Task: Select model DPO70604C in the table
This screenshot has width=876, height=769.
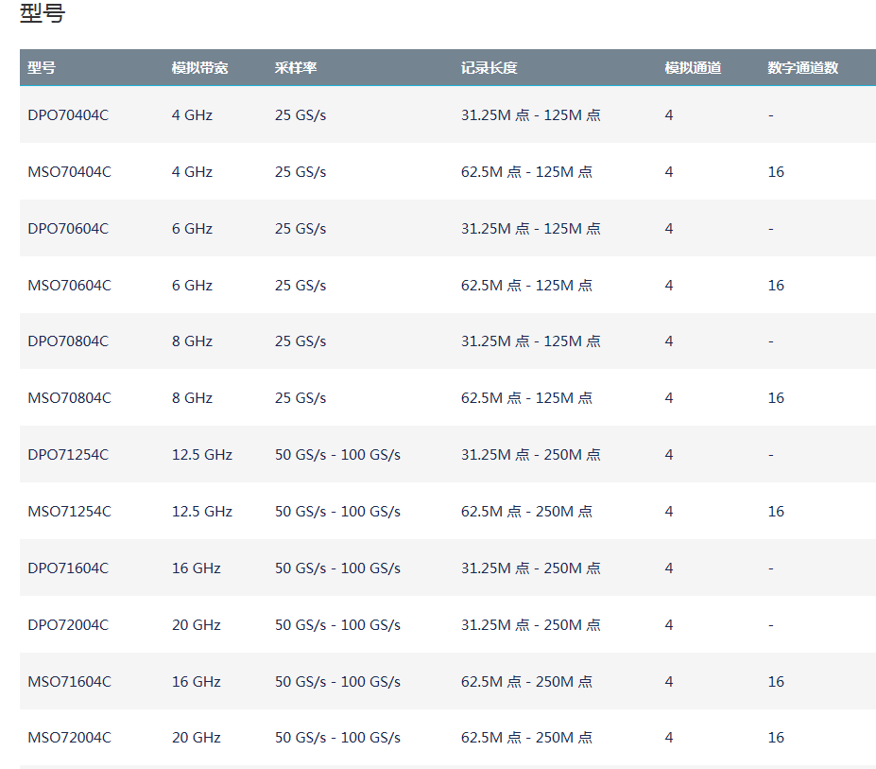Action: [x=68, y=229]
